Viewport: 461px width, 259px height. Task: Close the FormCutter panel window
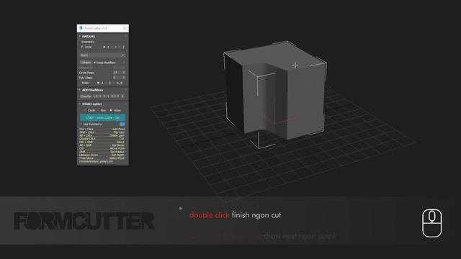tap(125, 28)
